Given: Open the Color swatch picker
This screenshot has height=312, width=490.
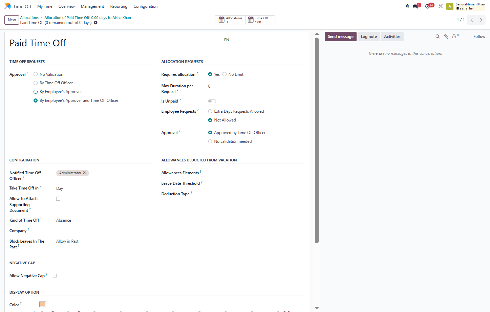Looking at the screenshot, I should click(x=43, y=304).
